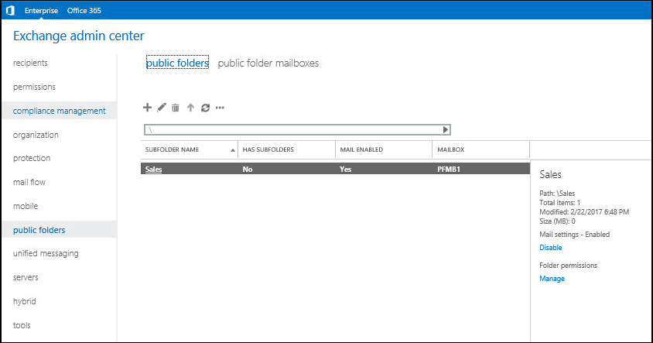Open recipients in left navigation

pos(30,63)
